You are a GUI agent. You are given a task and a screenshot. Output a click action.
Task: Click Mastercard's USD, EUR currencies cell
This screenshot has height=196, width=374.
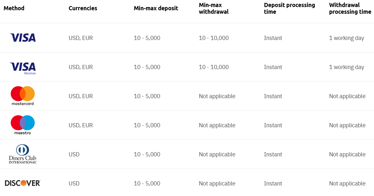(81, 96)
